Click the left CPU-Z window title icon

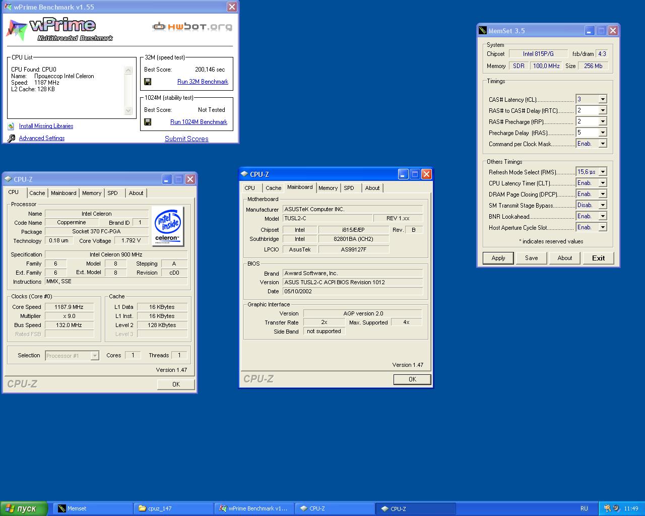8,179
